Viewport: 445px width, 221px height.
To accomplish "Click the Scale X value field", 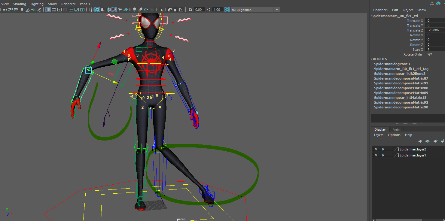I will click(x=435, y=50).
